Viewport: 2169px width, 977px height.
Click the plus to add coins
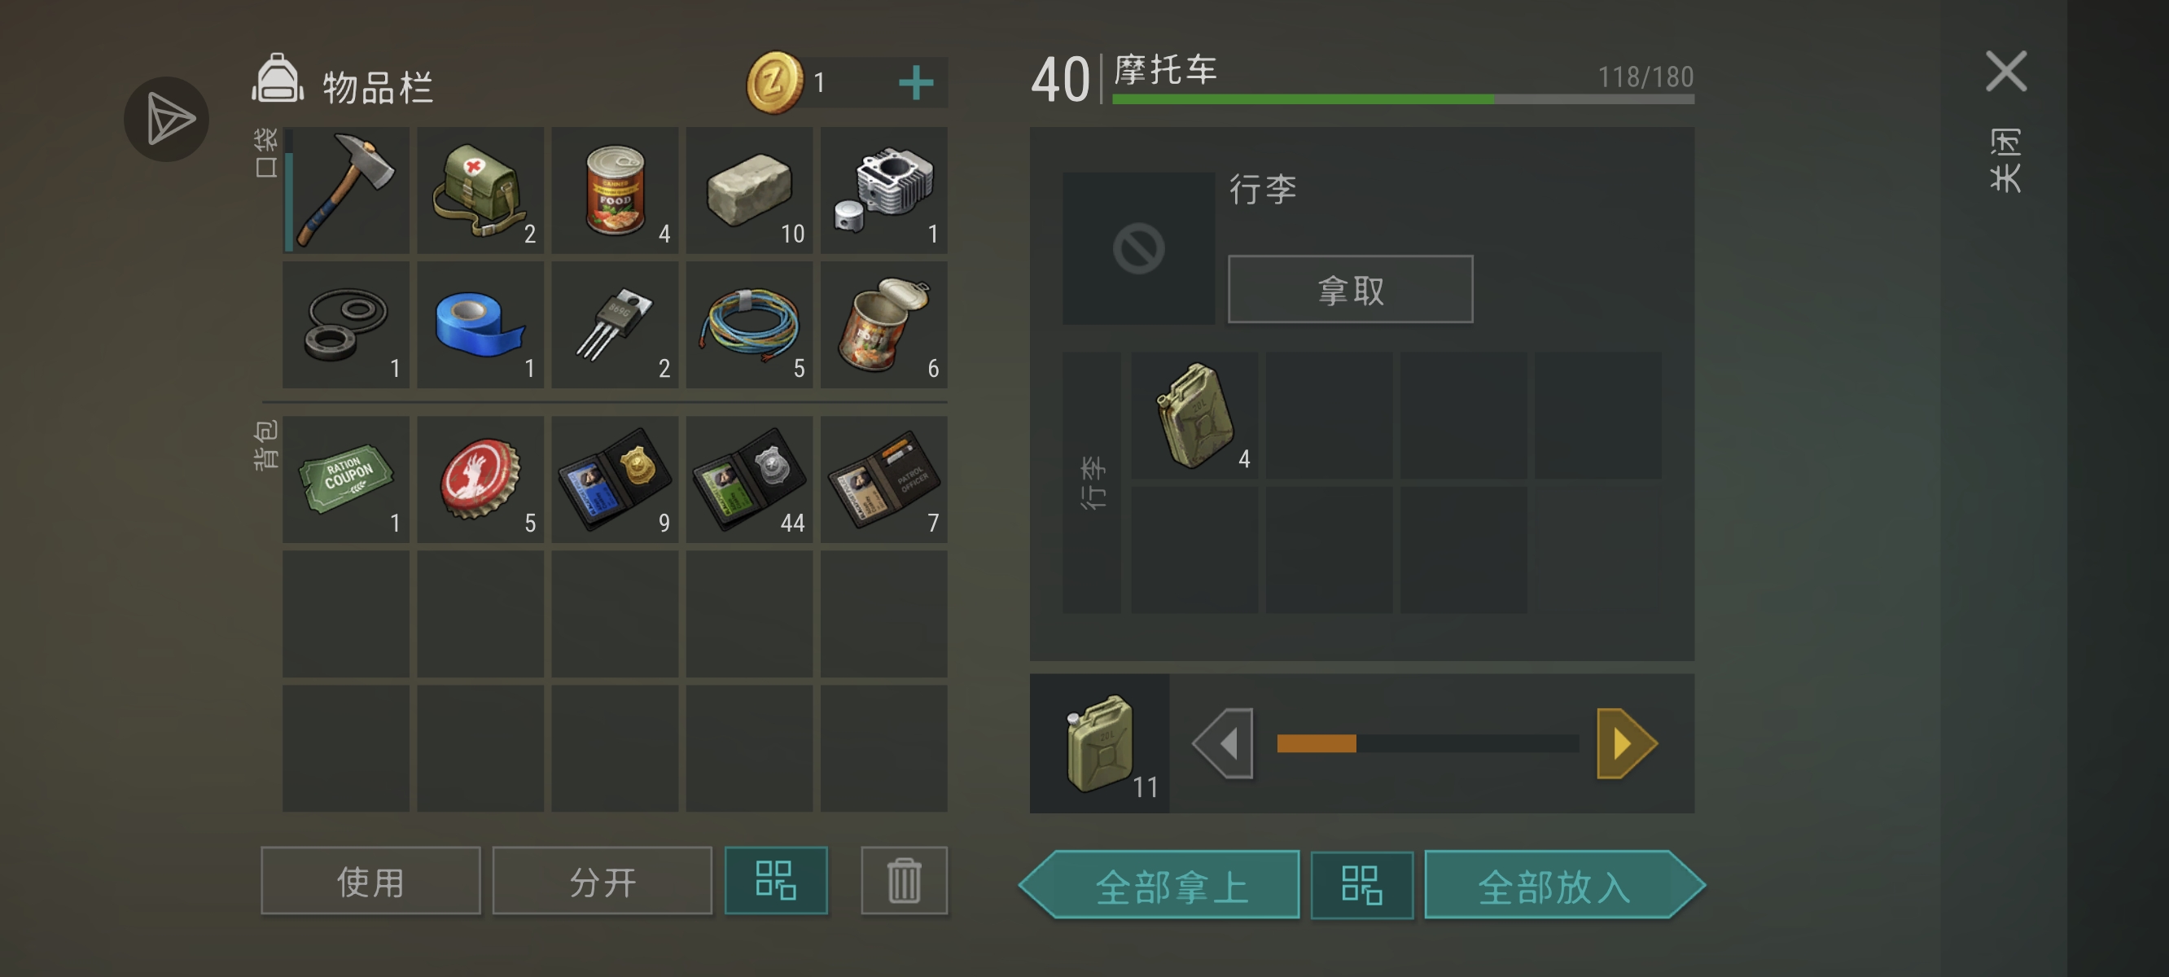point(916,82)
